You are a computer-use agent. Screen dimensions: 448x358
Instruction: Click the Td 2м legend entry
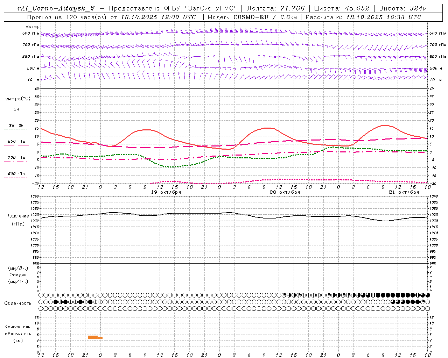tap(16, 125)
